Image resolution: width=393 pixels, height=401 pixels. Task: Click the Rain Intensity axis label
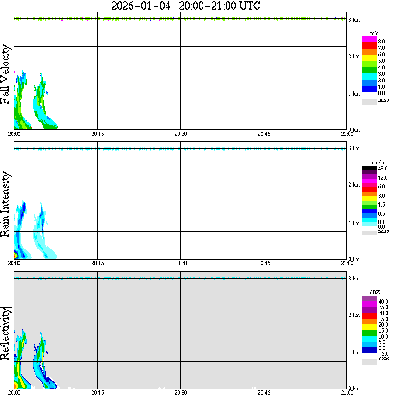click(x=6, y=204)
